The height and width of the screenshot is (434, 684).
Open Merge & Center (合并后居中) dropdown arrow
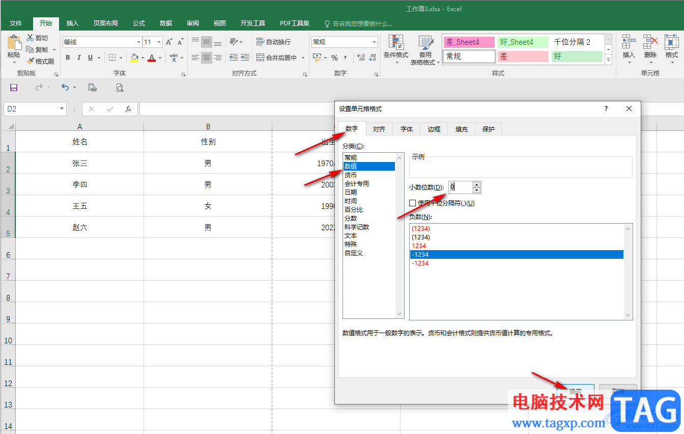coord(303,58)
